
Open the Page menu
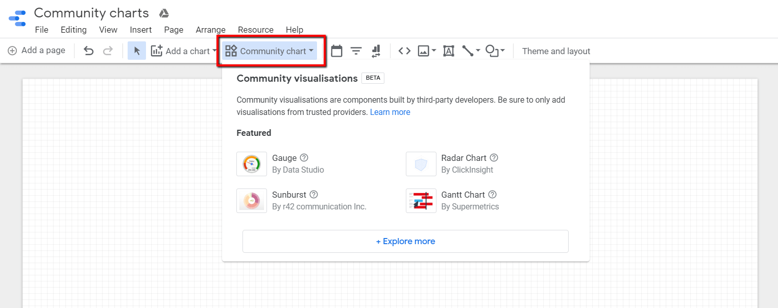[x=174, y=30]
